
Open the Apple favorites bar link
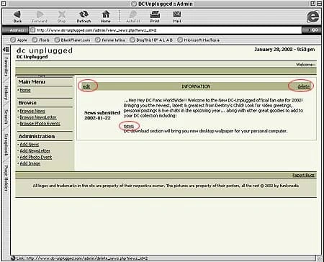point(19,40)
